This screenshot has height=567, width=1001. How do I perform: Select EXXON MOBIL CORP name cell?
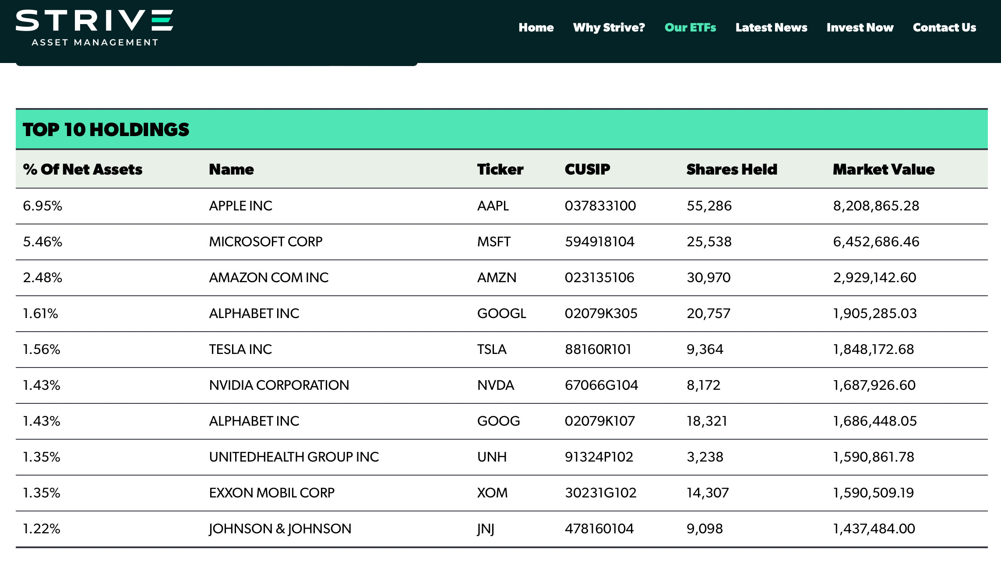[x=271, y=493]
